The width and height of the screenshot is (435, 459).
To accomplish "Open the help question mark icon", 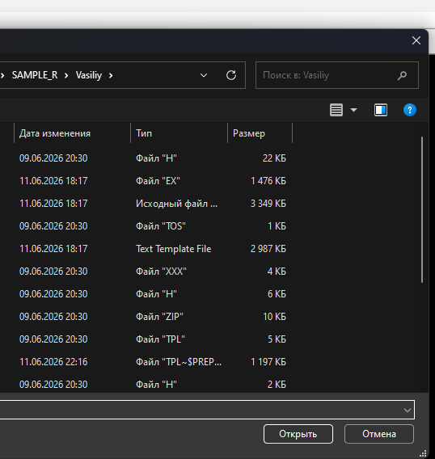I will click(409, 110).
